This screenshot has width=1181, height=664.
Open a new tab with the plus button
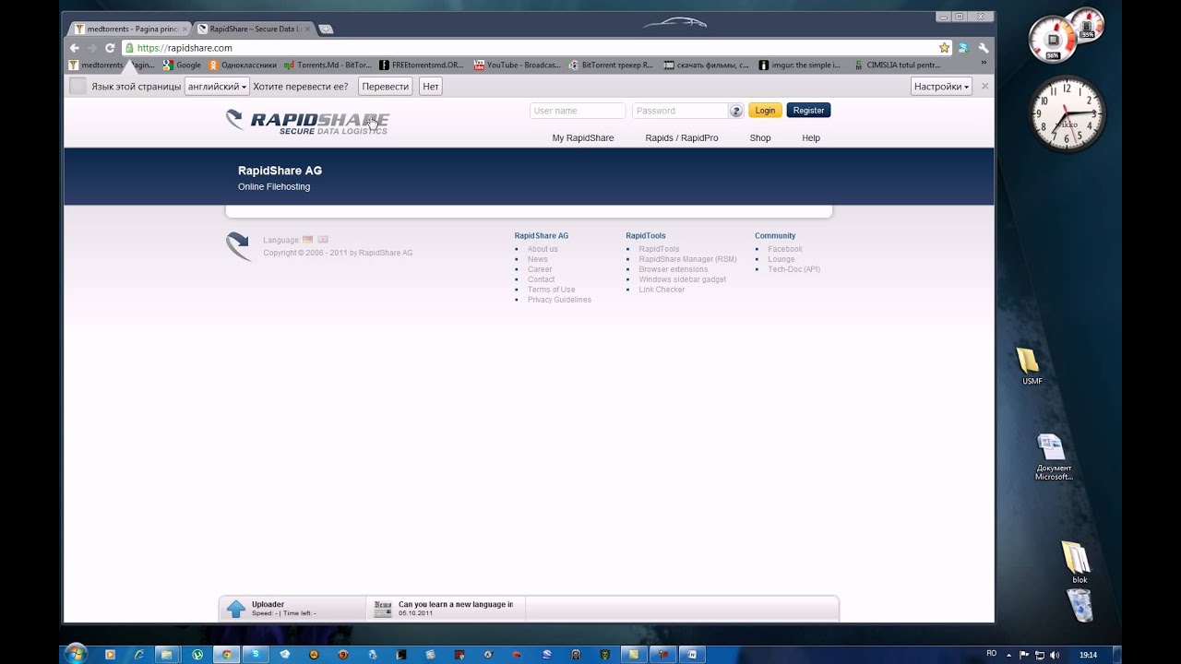pos(326,30)
